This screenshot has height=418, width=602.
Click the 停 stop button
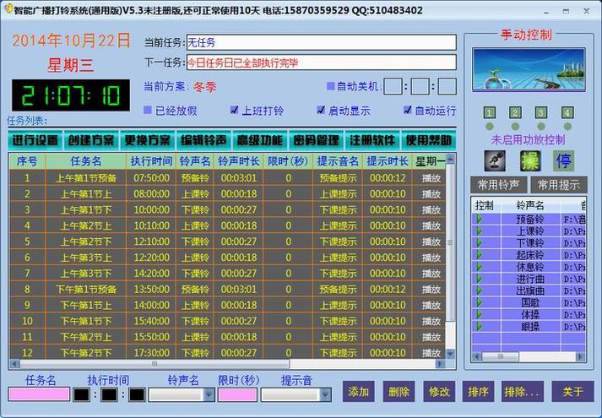coord(563,160)
